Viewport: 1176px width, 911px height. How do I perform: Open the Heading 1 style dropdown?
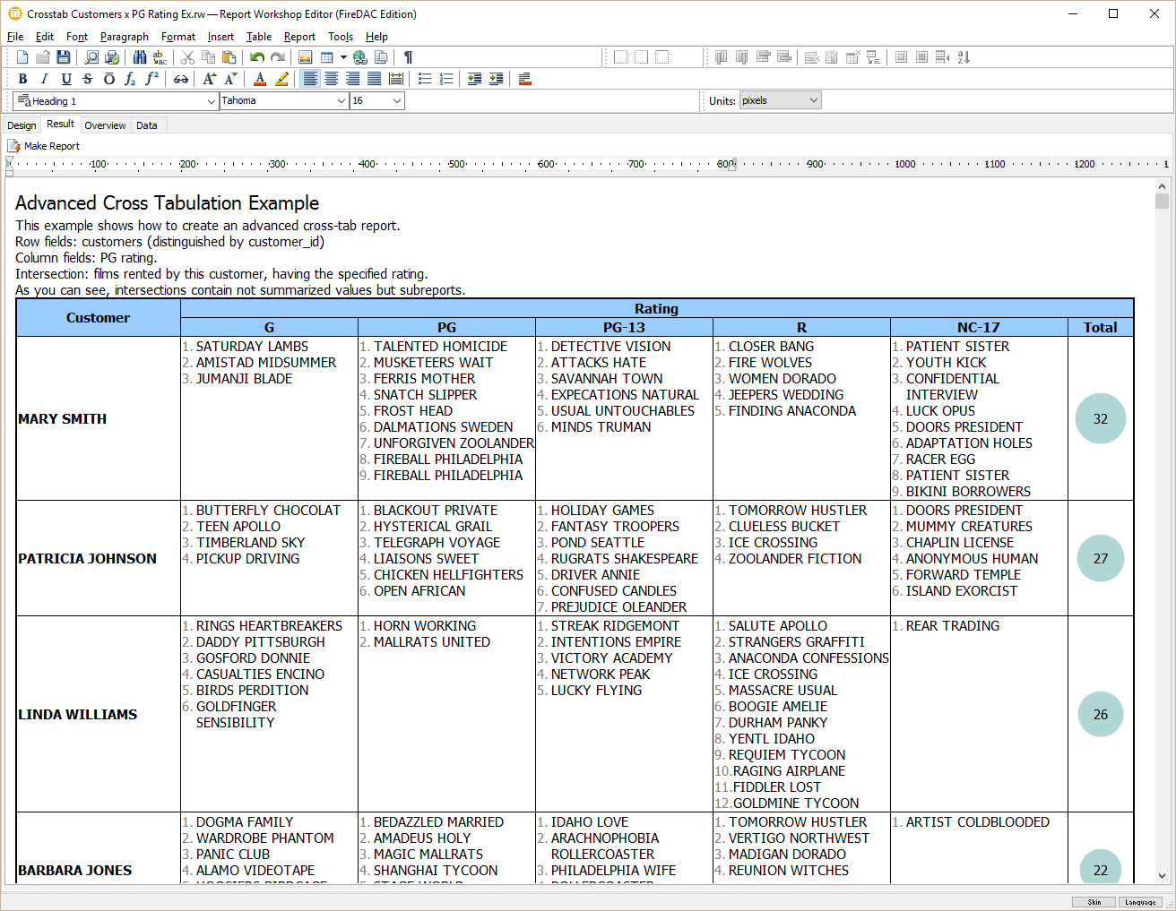click(212, 101)
